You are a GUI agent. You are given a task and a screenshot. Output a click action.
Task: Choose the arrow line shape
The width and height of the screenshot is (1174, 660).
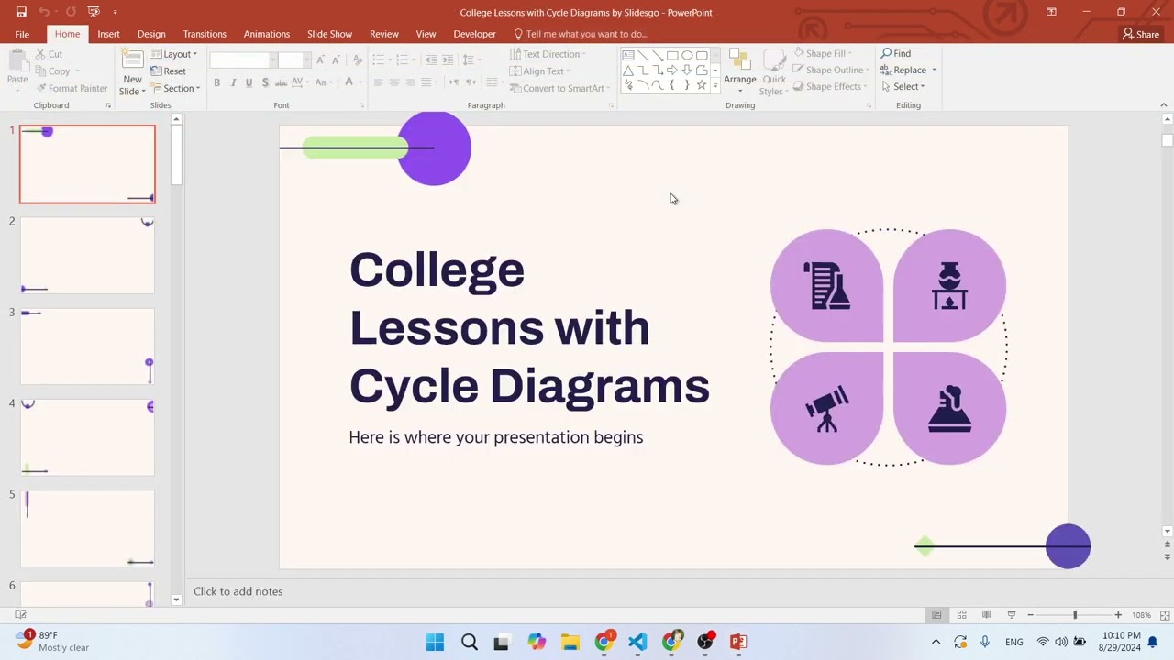tap(658, 55)
